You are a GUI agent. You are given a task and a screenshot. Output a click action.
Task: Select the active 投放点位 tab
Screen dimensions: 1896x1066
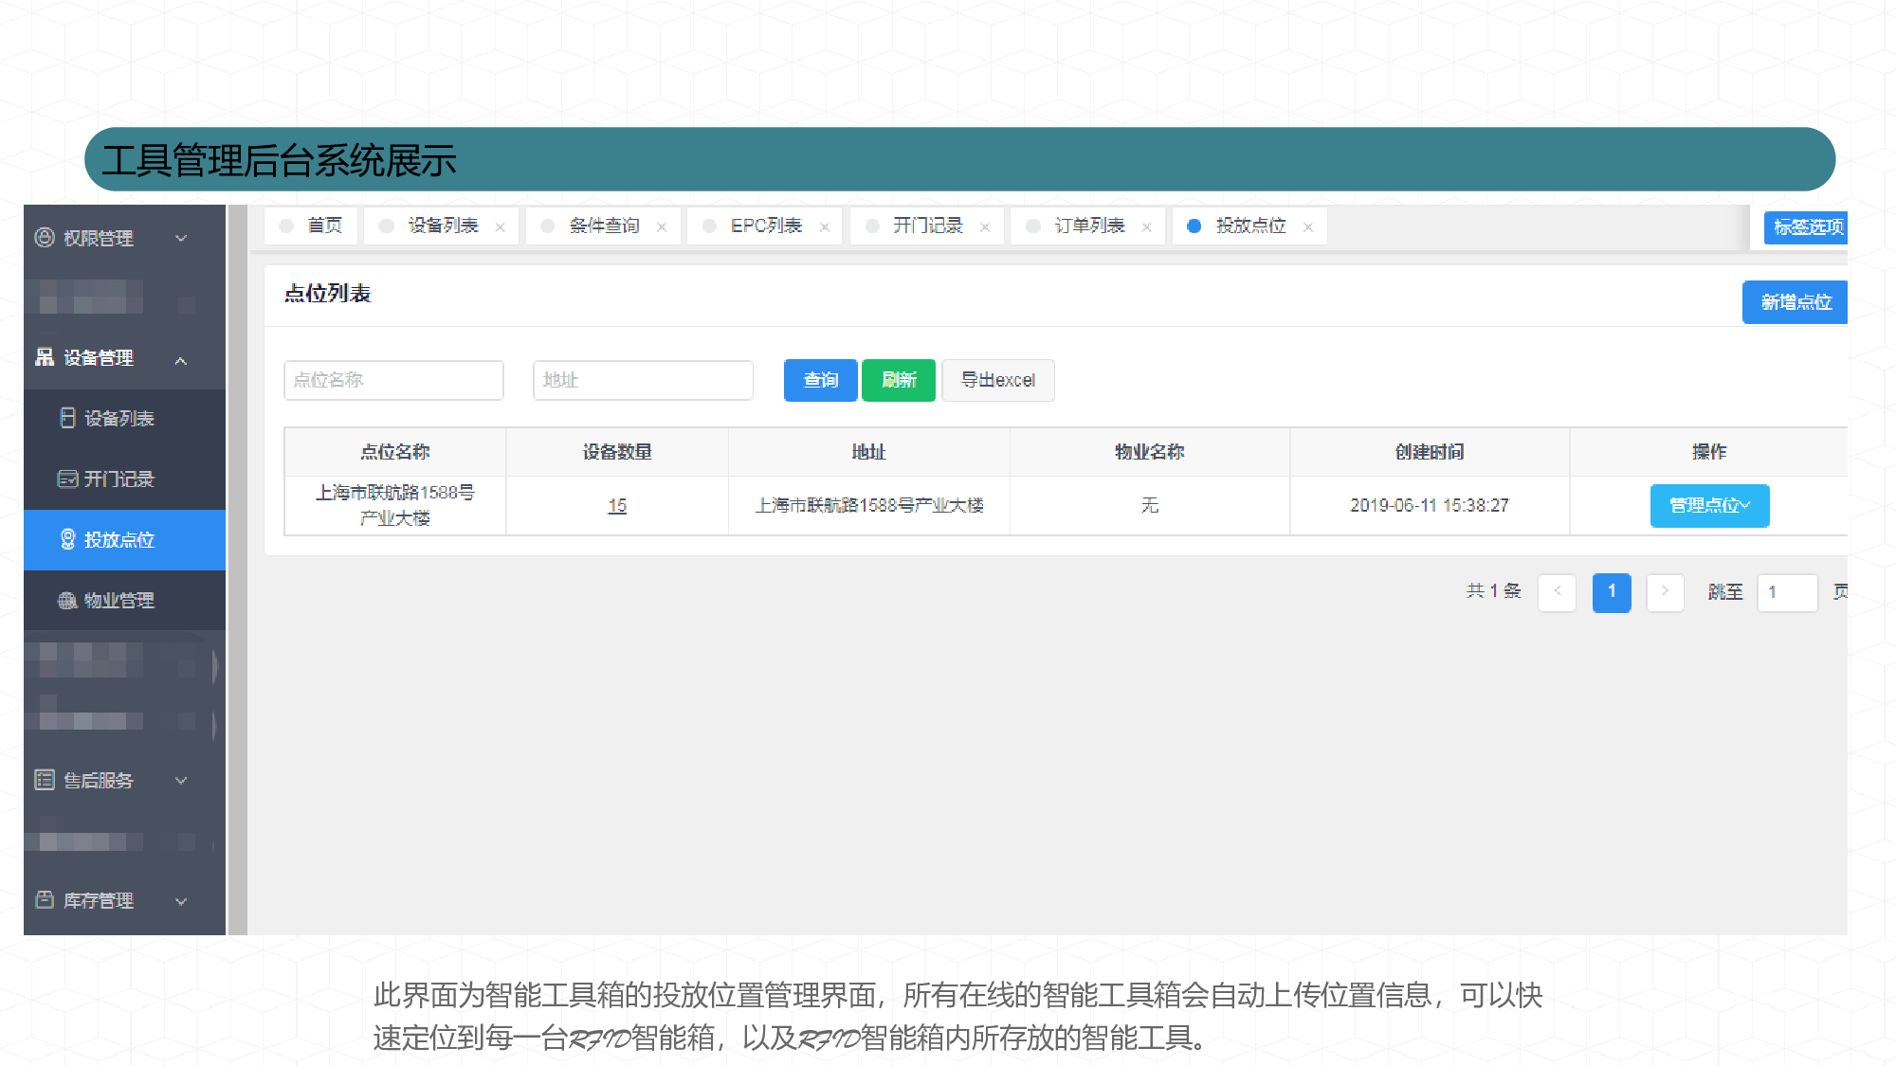[x=1249, y=226]
